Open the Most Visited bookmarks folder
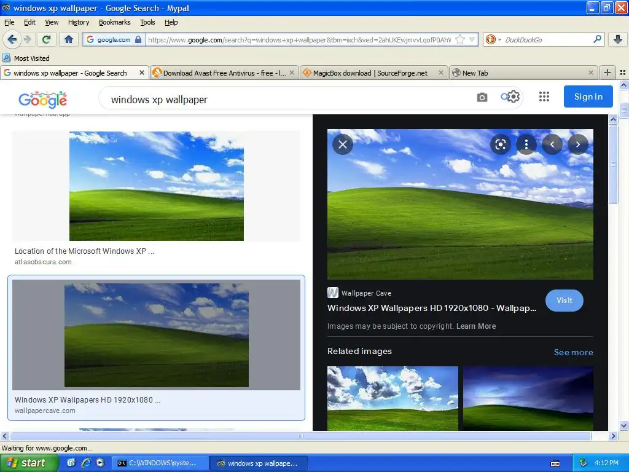Image resolution: width=629 pixels, height=472 pixels. 26,58
